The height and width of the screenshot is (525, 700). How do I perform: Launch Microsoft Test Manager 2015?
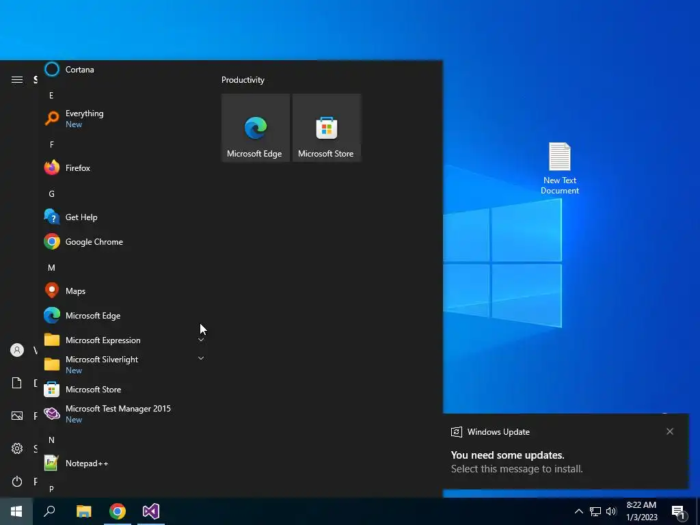pyautogui.click(x=123, y=414)
